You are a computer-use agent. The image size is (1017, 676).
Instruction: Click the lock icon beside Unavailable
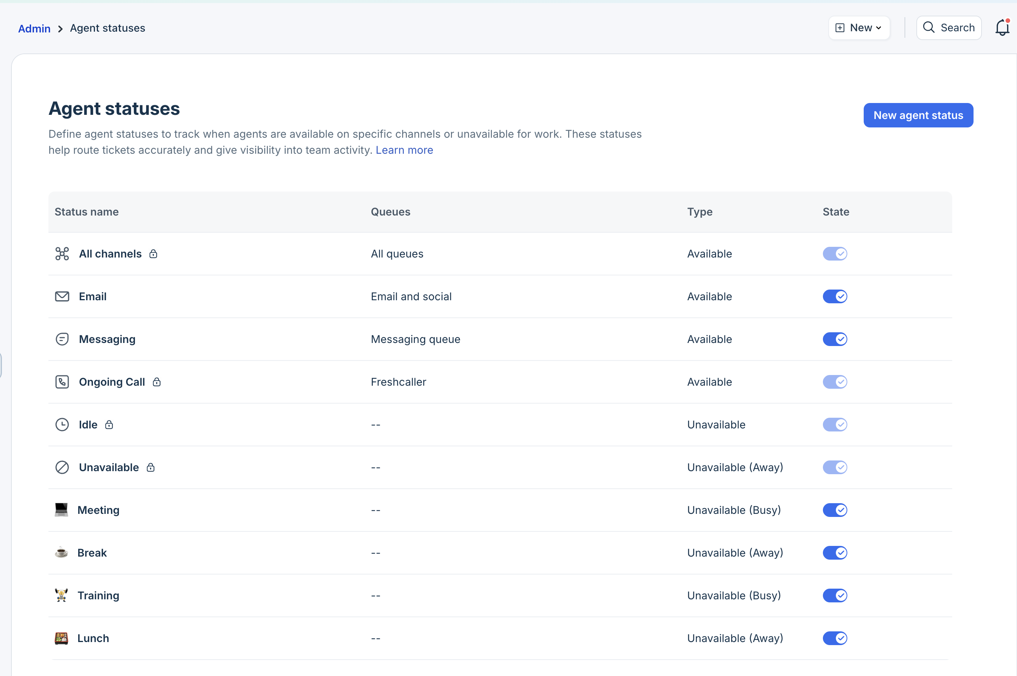coord(150,467)
